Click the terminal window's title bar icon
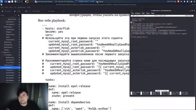Viewport: 196px width, 110px height. [132, 11]
